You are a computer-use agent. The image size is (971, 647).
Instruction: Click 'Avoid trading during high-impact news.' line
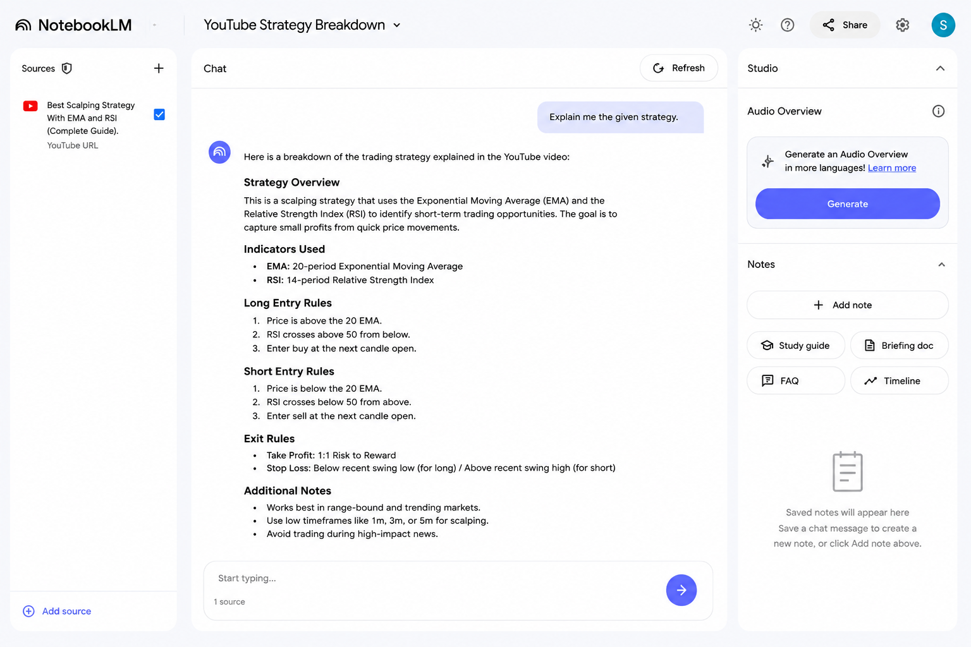[352, 535]
